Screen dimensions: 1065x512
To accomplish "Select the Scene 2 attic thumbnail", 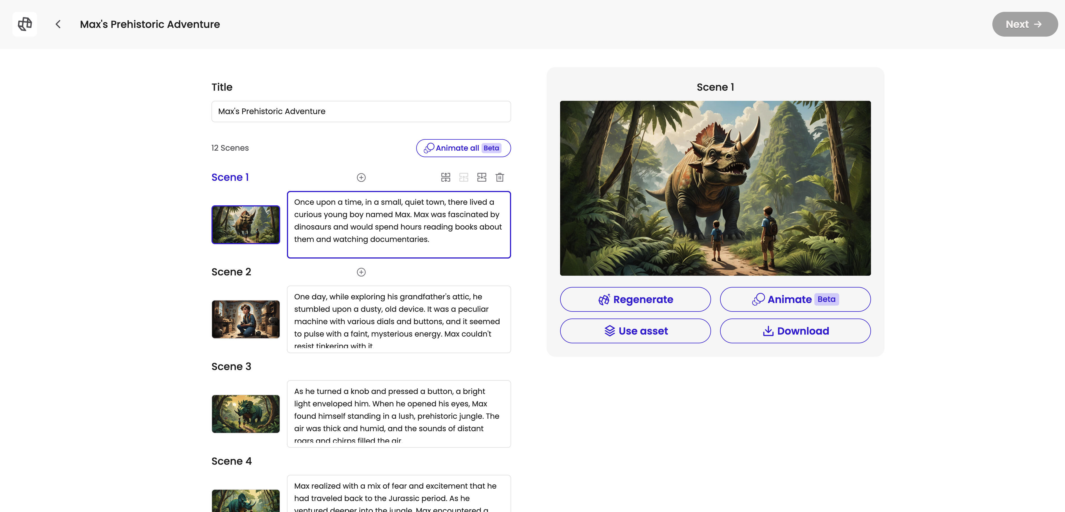I will [246, 319].
